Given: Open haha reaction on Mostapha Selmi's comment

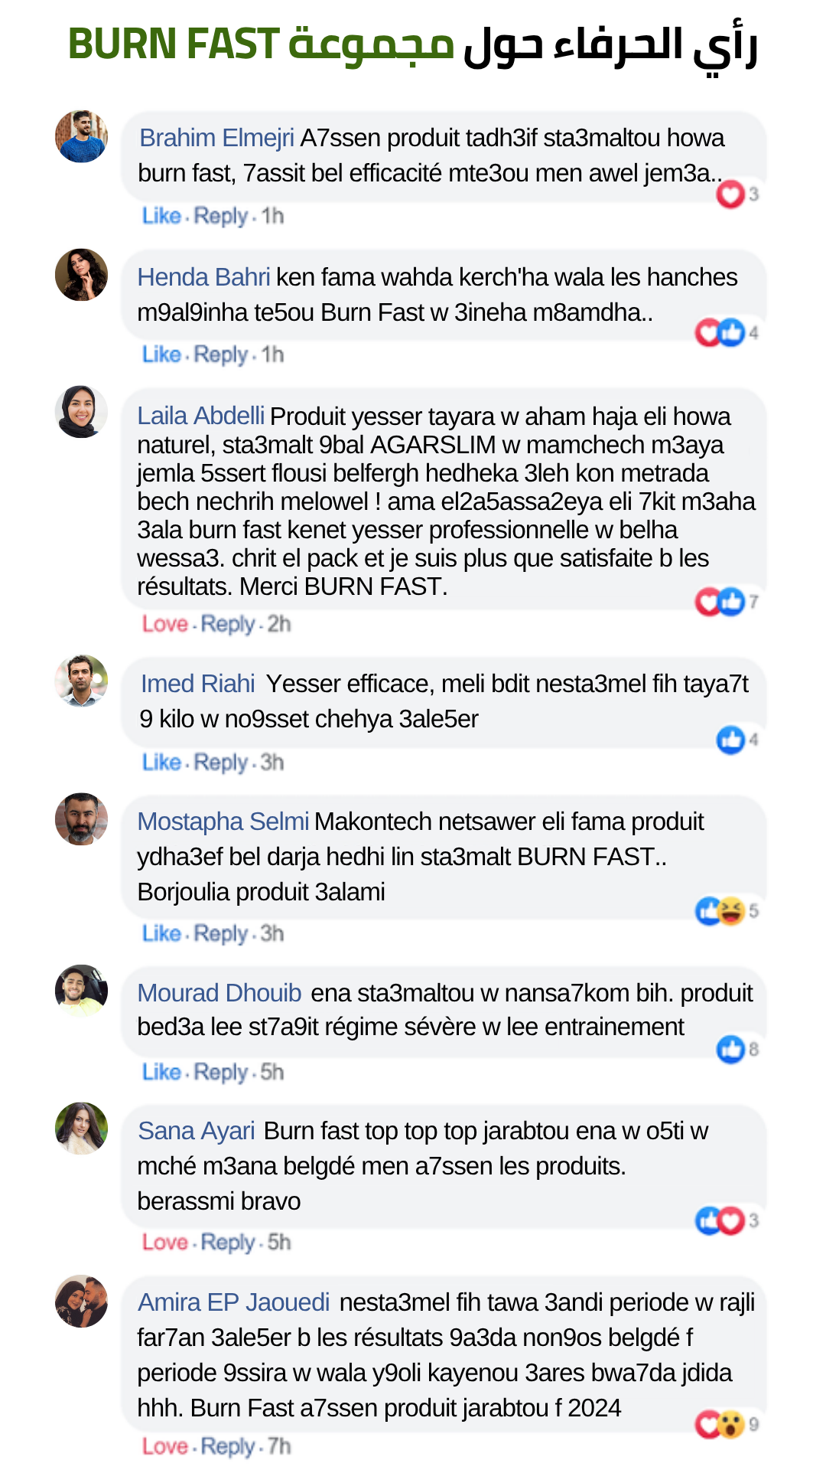Looking at the screenshot, I should pyautogui.click(x=732, y=910).
